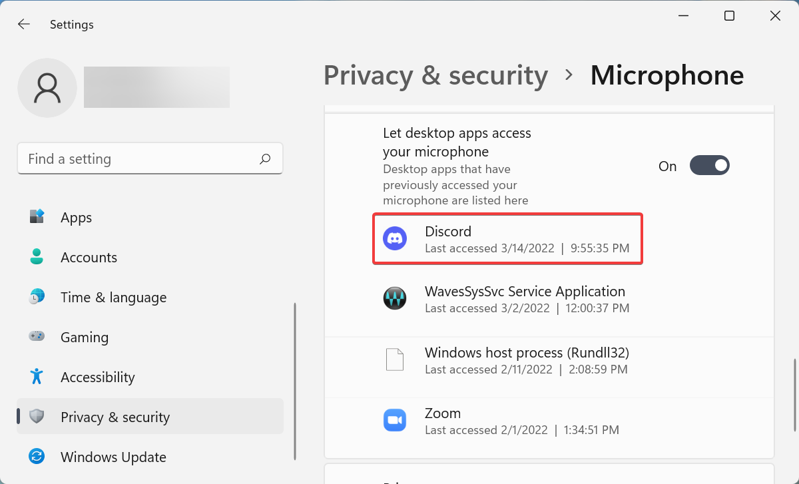Click the Privacy & security shield icon
Viewport: 799px width, 484px height.
tap(37, 417)
